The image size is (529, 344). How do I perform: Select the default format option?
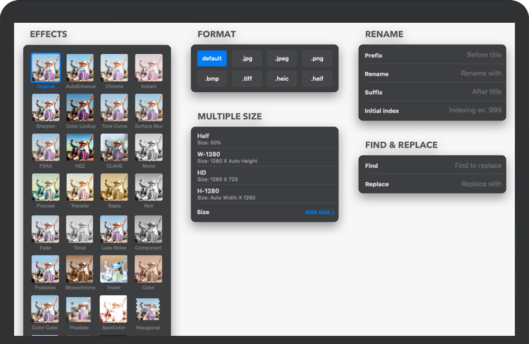(x=212, y=59)
